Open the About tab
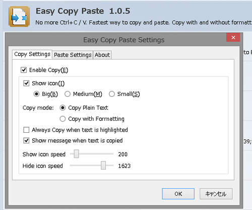Image resolution: width=252 pixels, height=210 pixels. click(x=102, y=55)
